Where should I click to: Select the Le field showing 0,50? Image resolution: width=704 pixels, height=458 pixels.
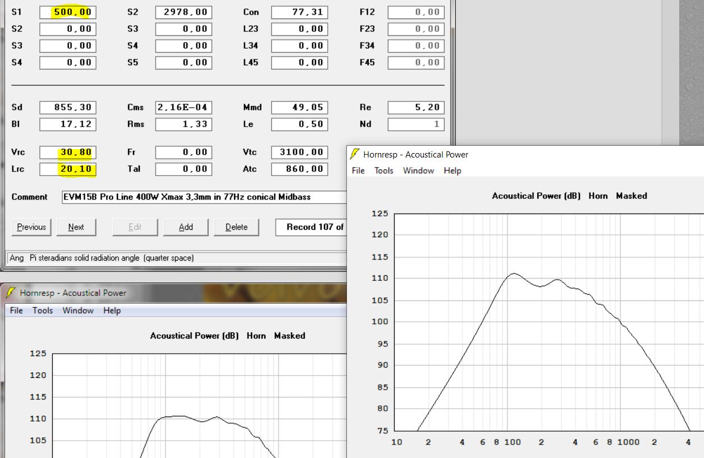point(299,124)
